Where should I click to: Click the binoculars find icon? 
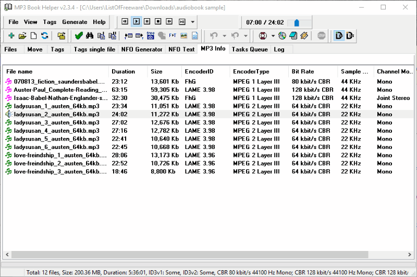[90, 35]
